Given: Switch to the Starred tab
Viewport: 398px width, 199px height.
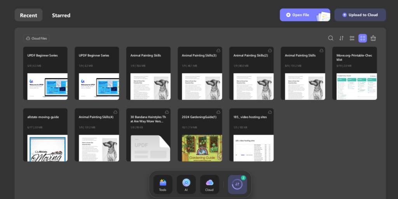Looking at the screenshot, I should tap(61, 15).
